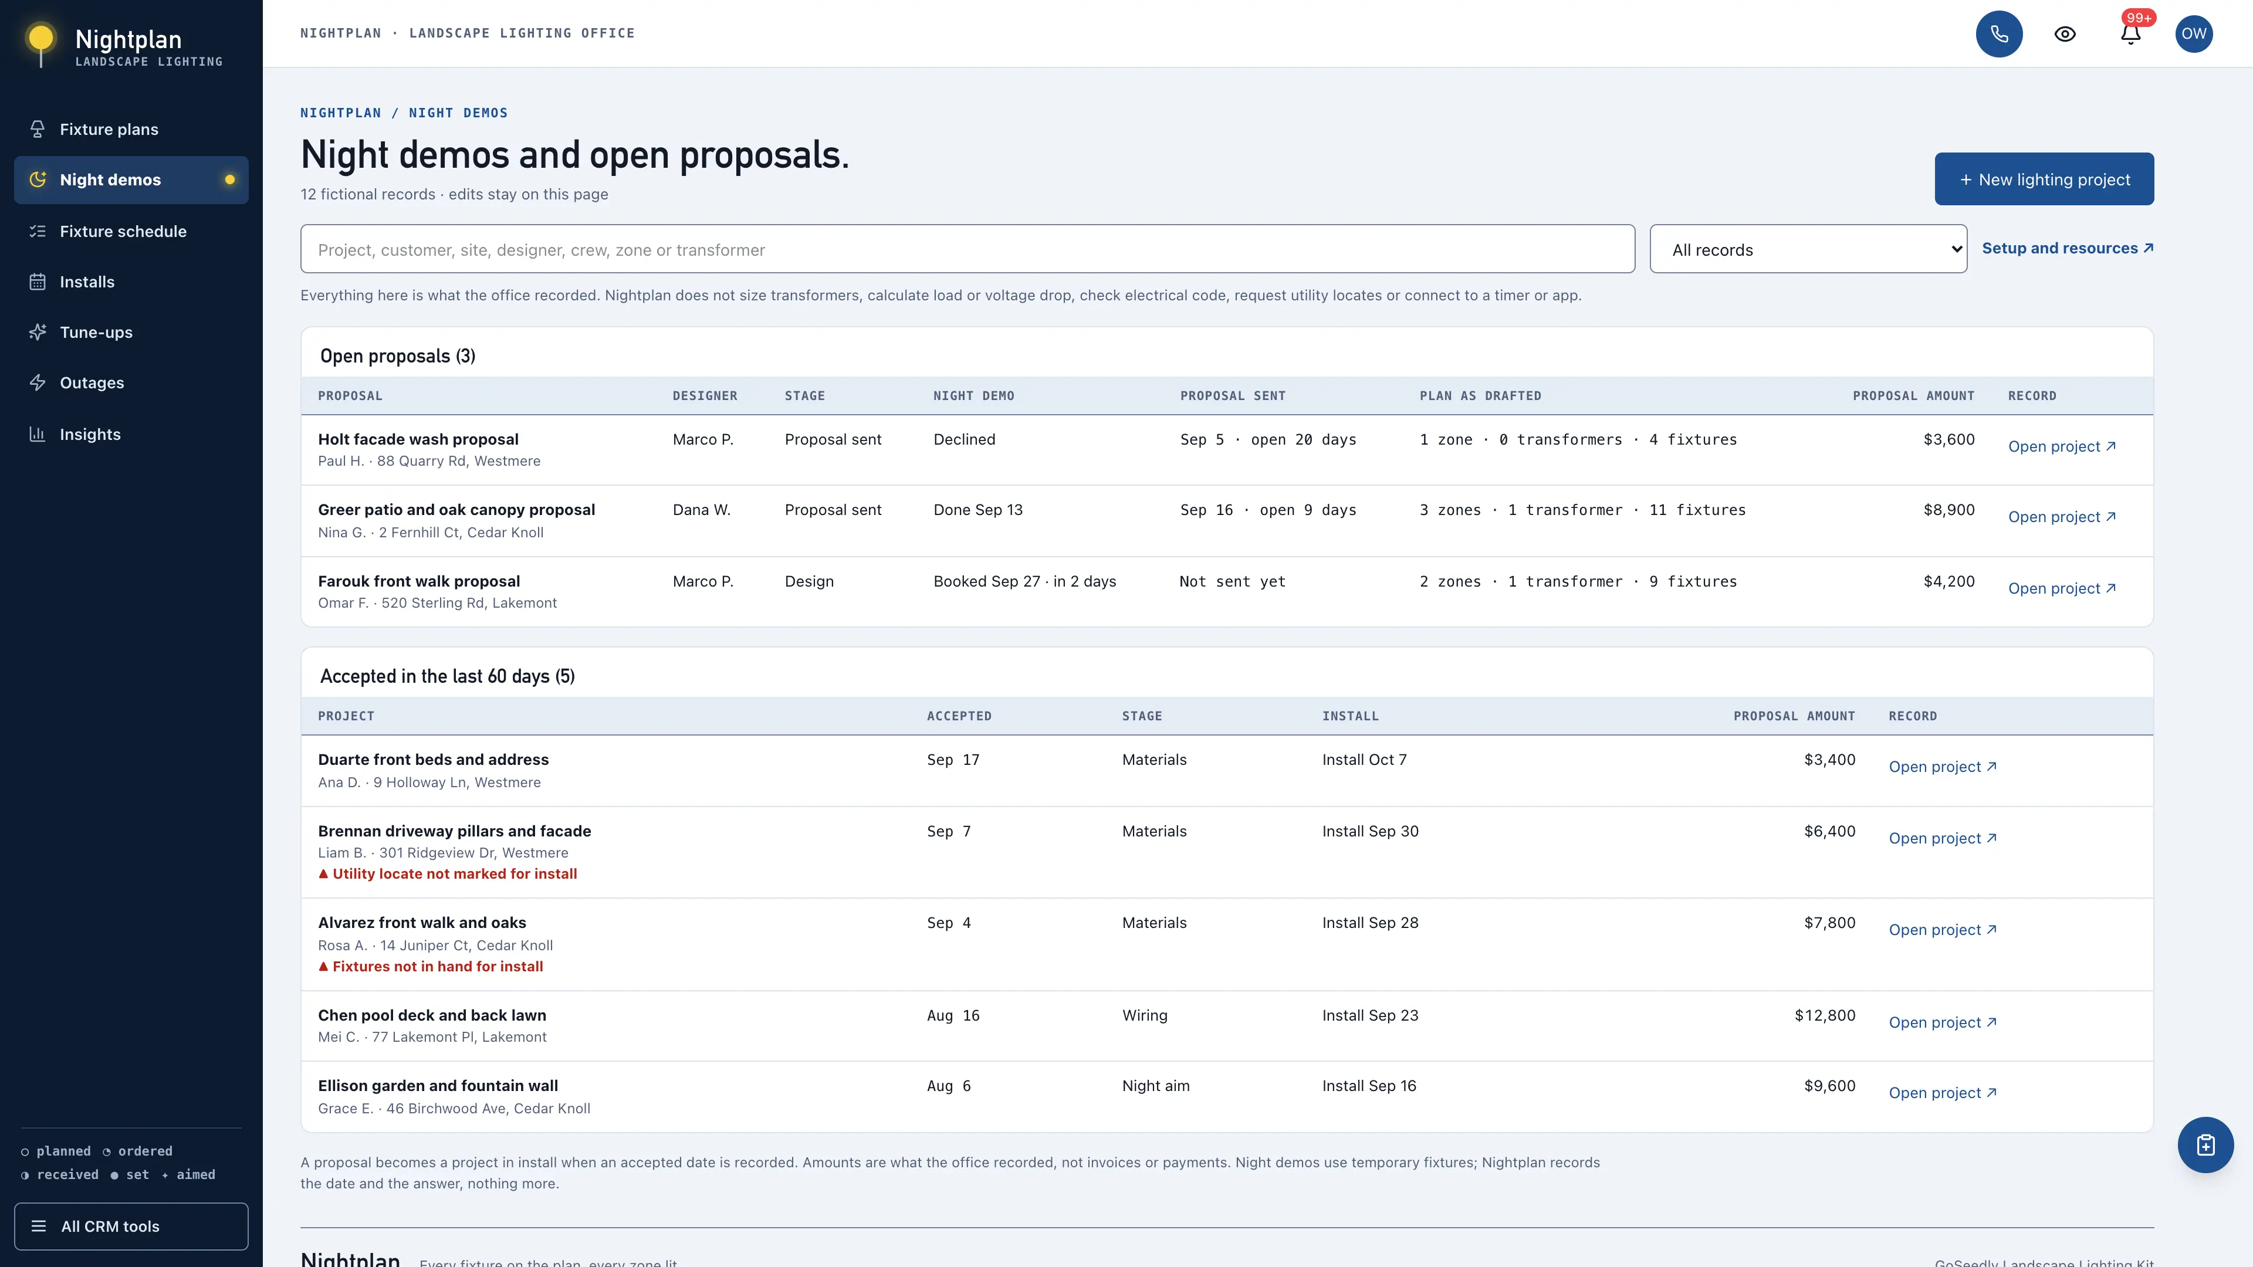The image size is (2253, 1267).
Task: Open project for Alvarez front walk
Action: (x=1943, y=930)
